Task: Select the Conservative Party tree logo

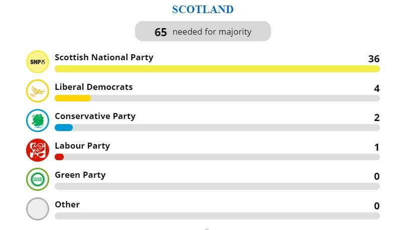Action: (x=38, y=121)
